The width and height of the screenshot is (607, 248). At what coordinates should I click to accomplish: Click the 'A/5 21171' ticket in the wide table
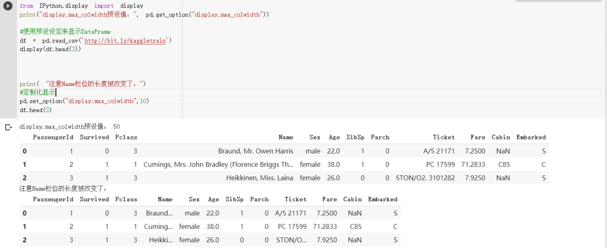[439, 151]
